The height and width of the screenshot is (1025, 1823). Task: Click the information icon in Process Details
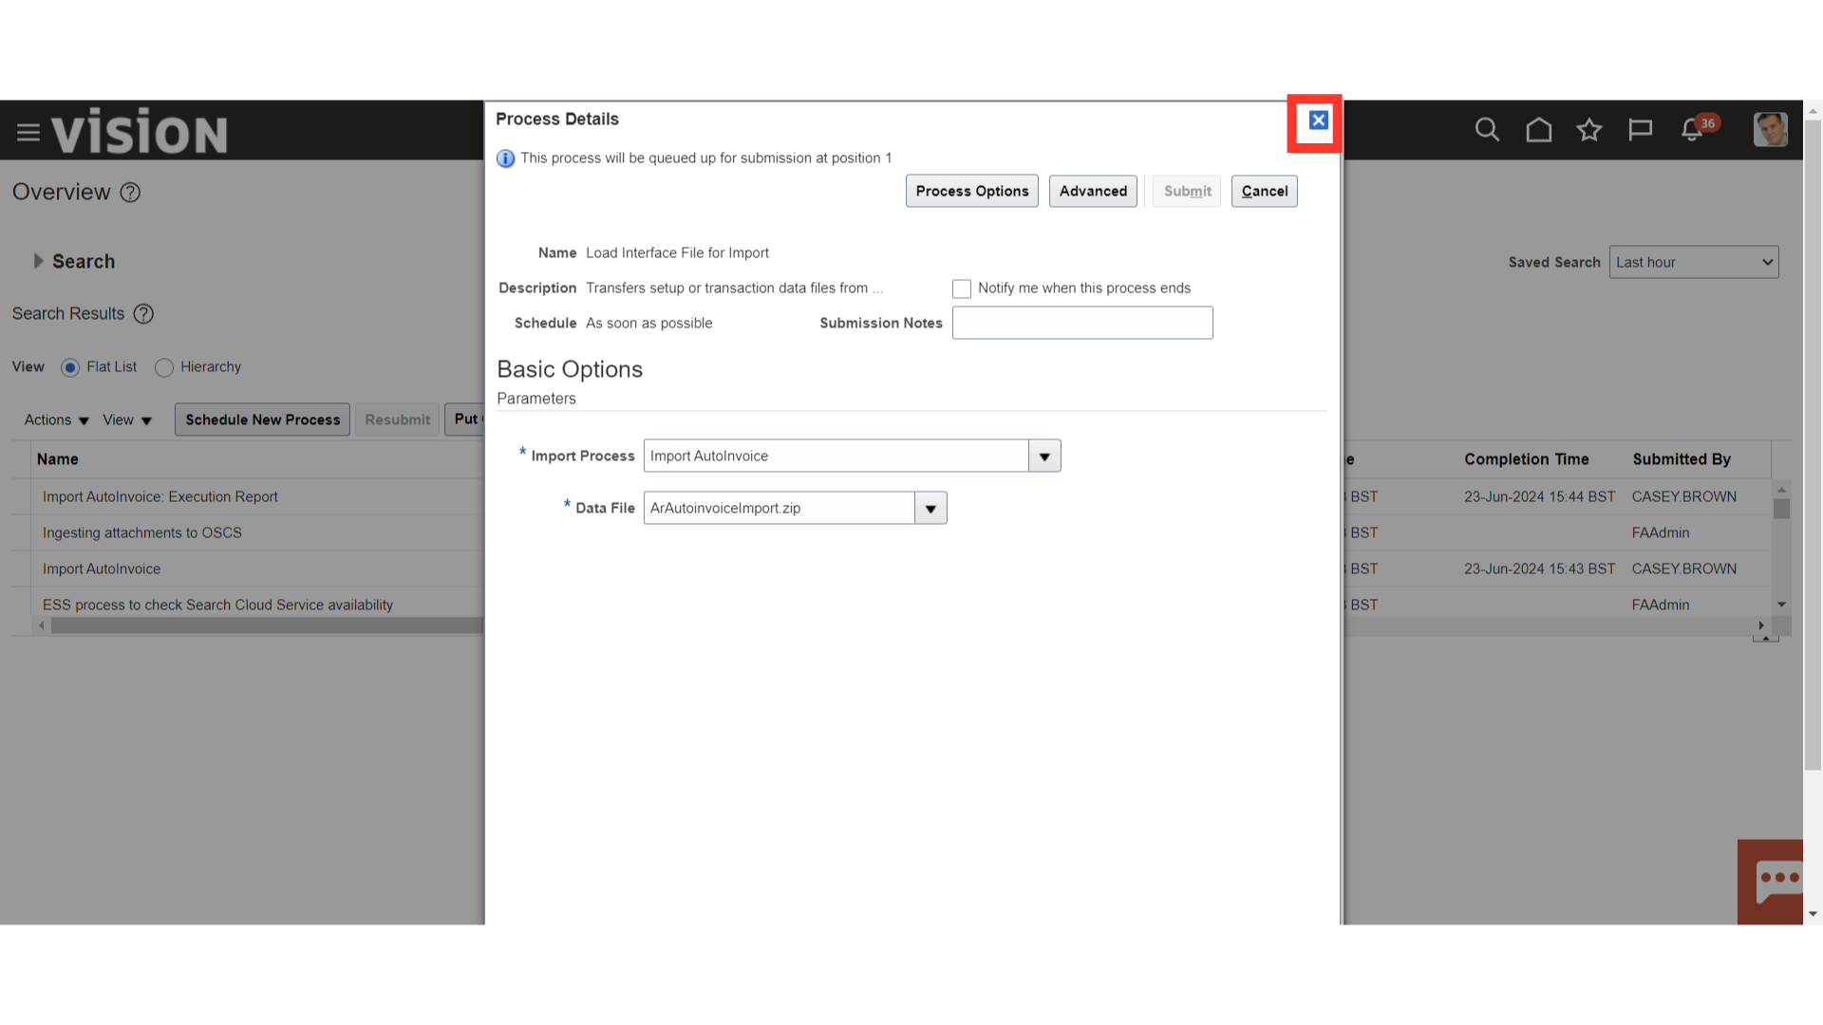pyautogui.click(x=505, y=158)
